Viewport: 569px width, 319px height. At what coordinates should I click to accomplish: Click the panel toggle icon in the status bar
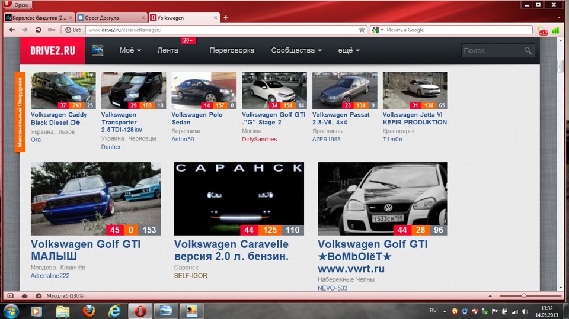click(10, 296)
